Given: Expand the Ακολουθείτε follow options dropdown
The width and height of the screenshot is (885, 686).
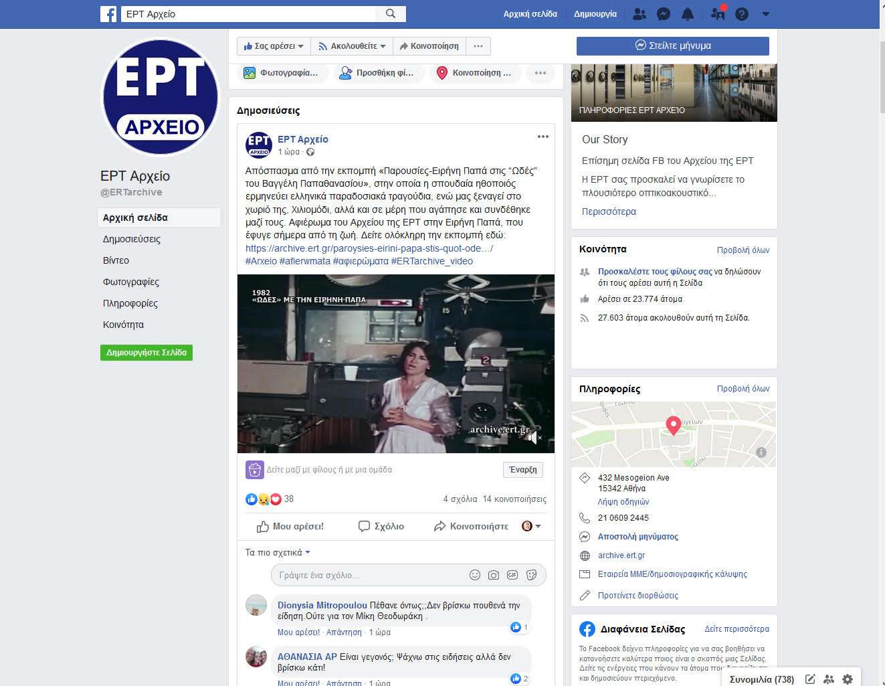Looking at the screenshot, I should (x=352, y=46).
